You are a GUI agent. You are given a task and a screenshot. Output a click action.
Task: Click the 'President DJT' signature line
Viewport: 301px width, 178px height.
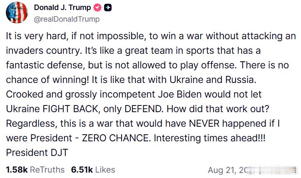(37, 153)
